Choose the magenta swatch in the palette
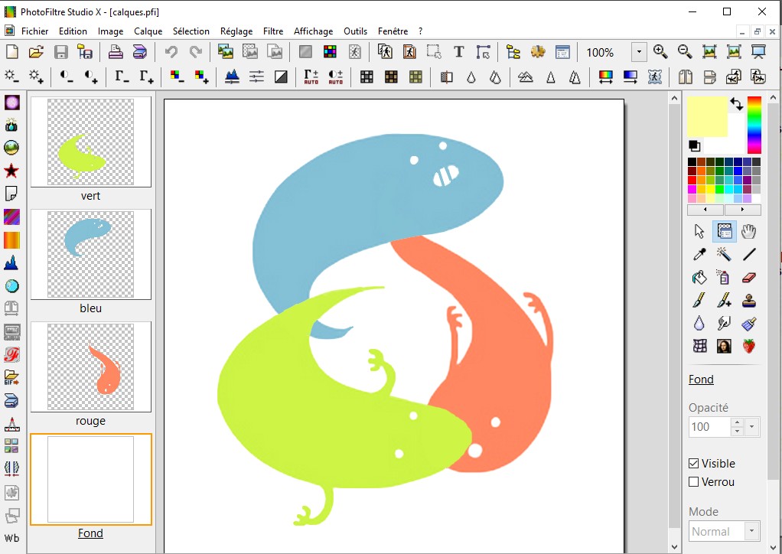782x554 pixels. 692,189
